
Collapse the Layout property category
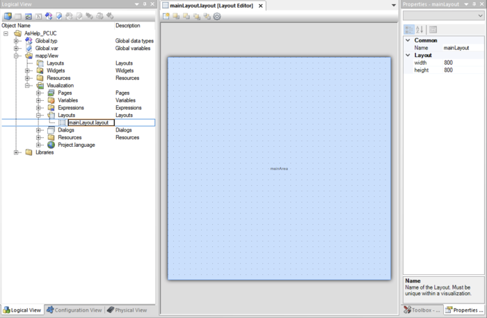tap(408, 55)
